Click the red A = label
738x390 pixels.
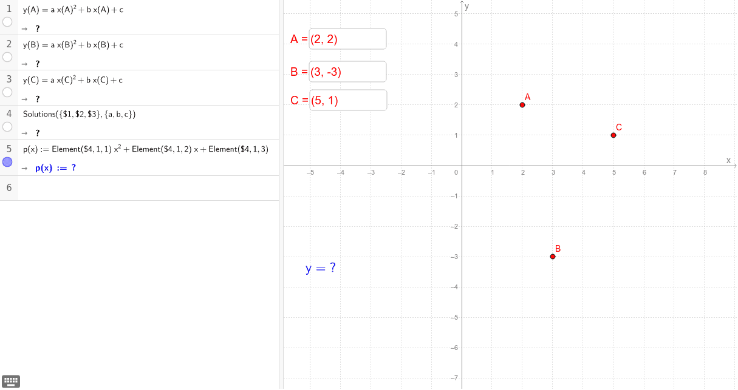coord(299,39)
